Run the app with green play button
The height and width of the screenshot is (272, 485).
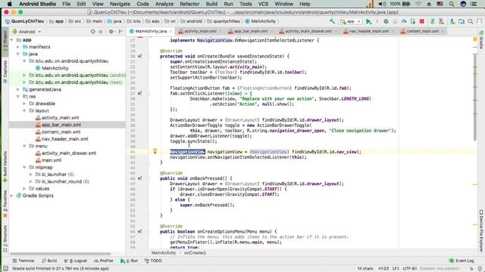[x=368, y=21]
